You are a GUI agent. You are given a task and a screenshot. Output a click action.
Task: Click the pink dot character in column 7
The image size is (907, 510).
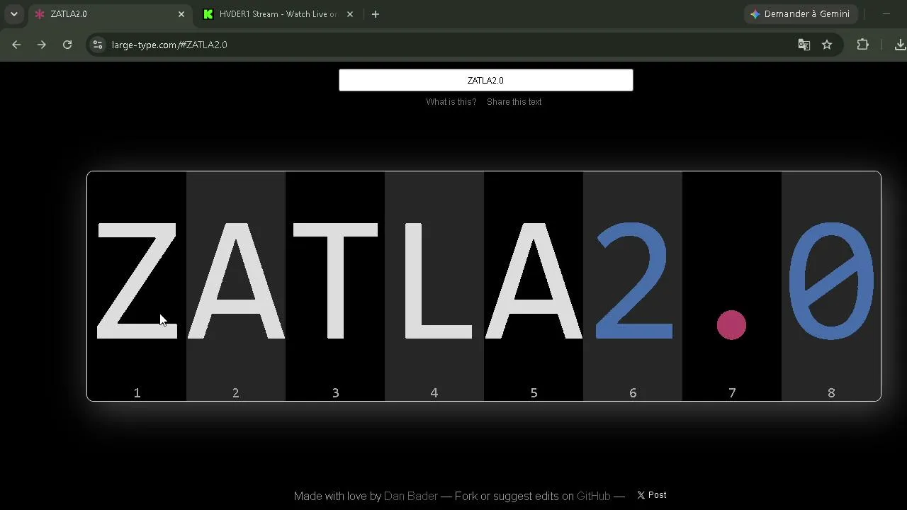click(731, 325)
